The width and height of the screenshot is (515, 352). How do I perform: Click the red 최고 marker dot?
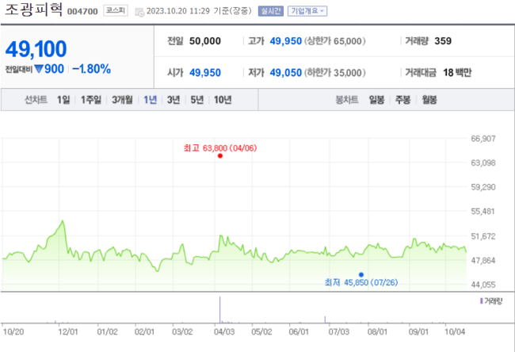click(x=220, y=156)
